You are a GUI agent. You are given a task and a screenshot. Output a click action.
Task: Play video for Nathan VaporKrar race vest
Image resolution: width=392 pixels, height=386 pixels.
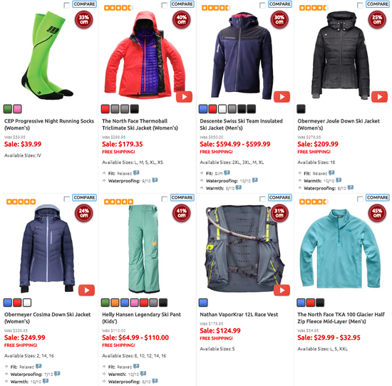point(282,290)
